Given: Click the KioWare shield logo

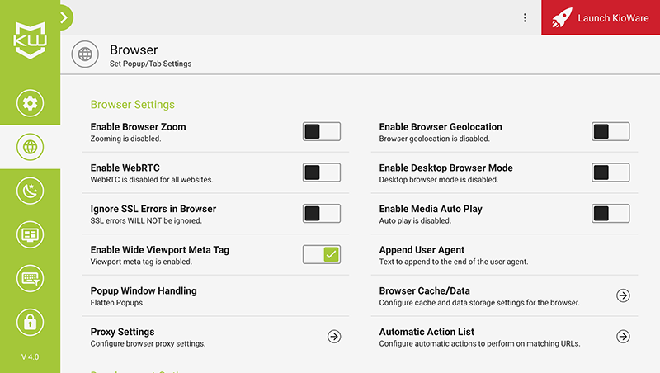Looking at the screenshot, I should pos(30,40).
